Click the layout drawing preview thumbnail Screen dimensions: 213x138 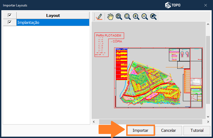click(x=158, y=78)
